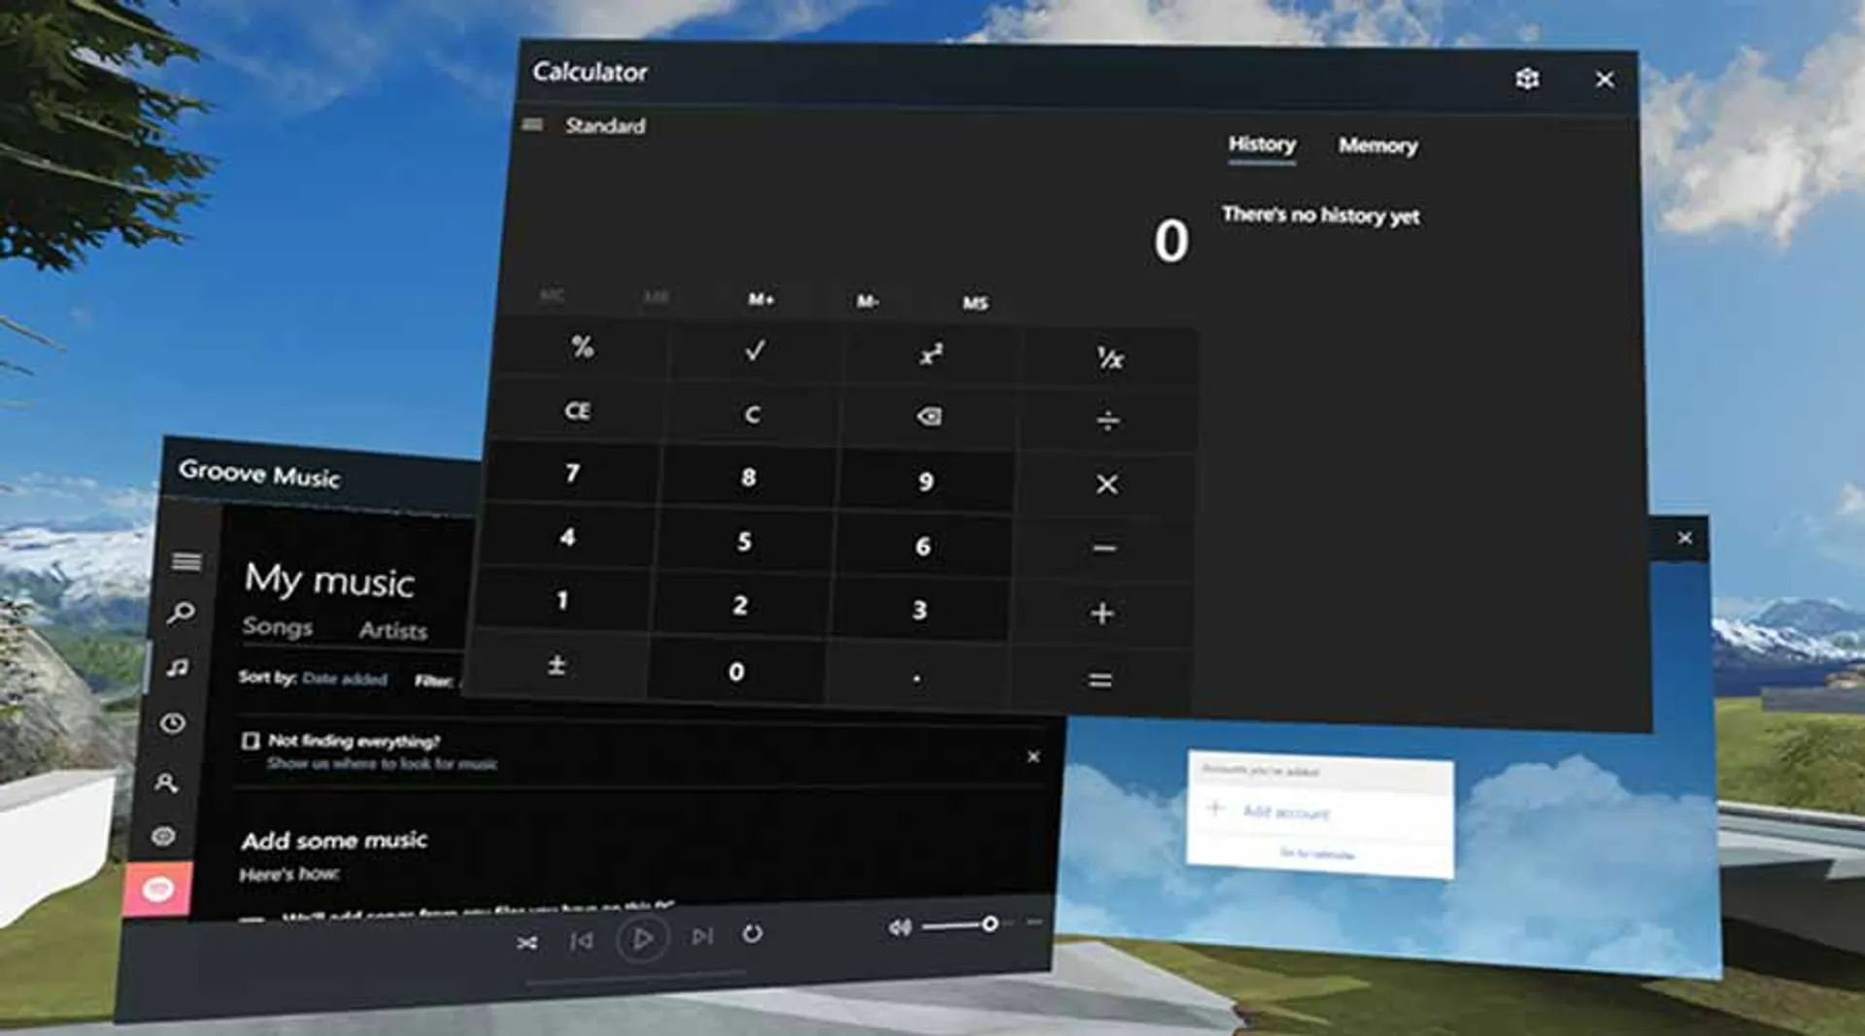Viewport: 1865px width, 1036px height.
Task: Click the square root key
Action: pyautogui.click(x=755, y=351)
